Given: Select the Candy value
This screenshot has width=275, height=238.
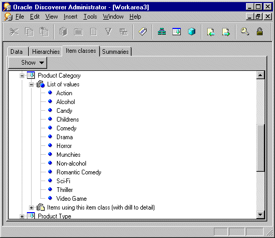Looking at the screenshot, I should 64,111.
